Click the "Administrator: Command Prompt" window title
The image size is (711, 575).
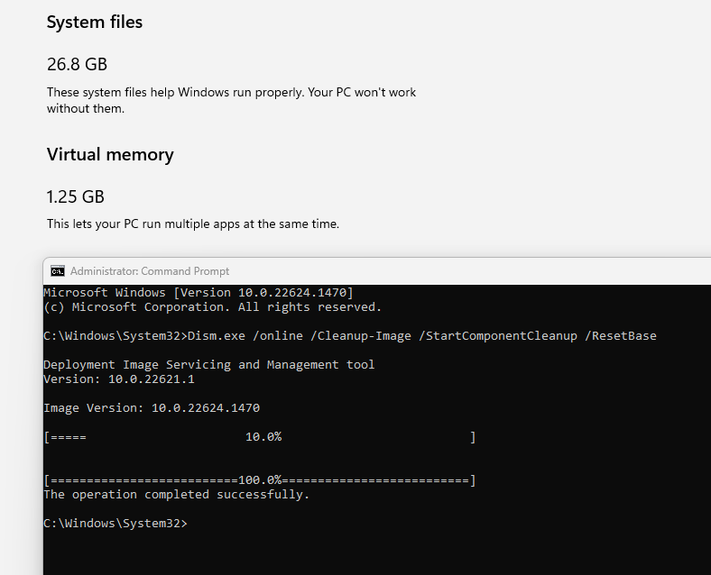point(150,270)
